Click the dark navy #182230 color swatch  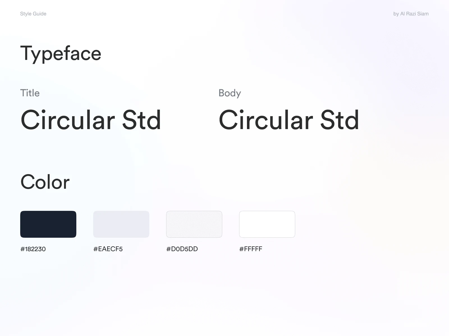[x=48, y=224]
